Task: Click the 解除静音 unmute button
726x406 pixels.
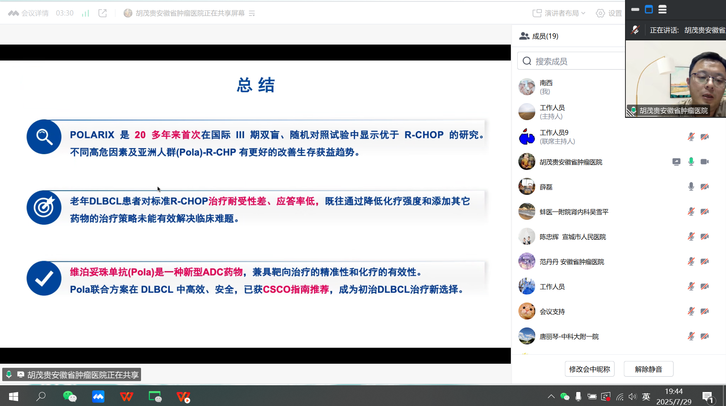Action: [648, 369]
